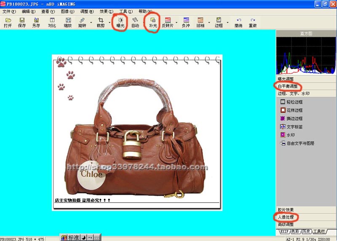
Task: Expand the 胶片效果 panel section
Action: click(x=306, y=210)
